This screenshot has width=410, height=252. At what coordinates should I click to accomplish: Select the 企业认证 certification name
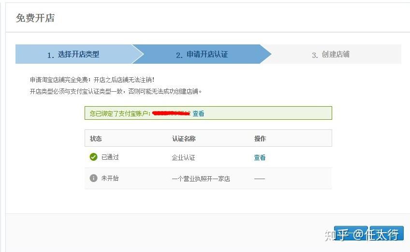pos(183,157)
